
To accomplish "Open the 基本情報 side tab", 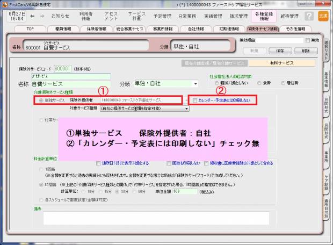I will (327, 74).
